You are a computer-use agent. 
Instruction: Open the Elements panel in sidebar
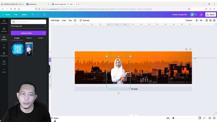4,30
